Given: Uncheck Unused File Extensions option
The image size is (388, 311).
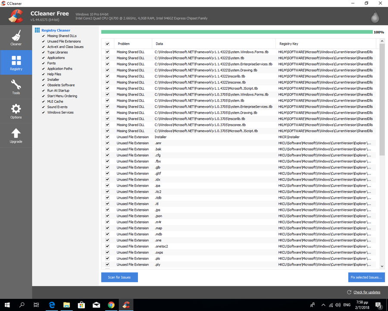Looking at the screenshot, I should tap(43, 41).
